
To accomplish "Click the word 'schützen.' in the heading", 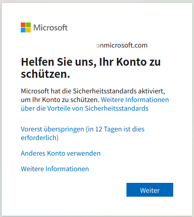I will click(45, 74).
